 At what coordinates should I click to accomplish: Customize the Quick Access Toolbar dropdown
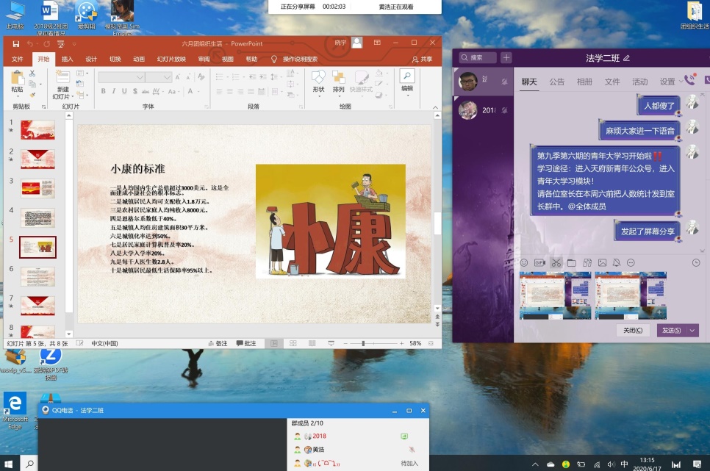[x=74, y=44]
